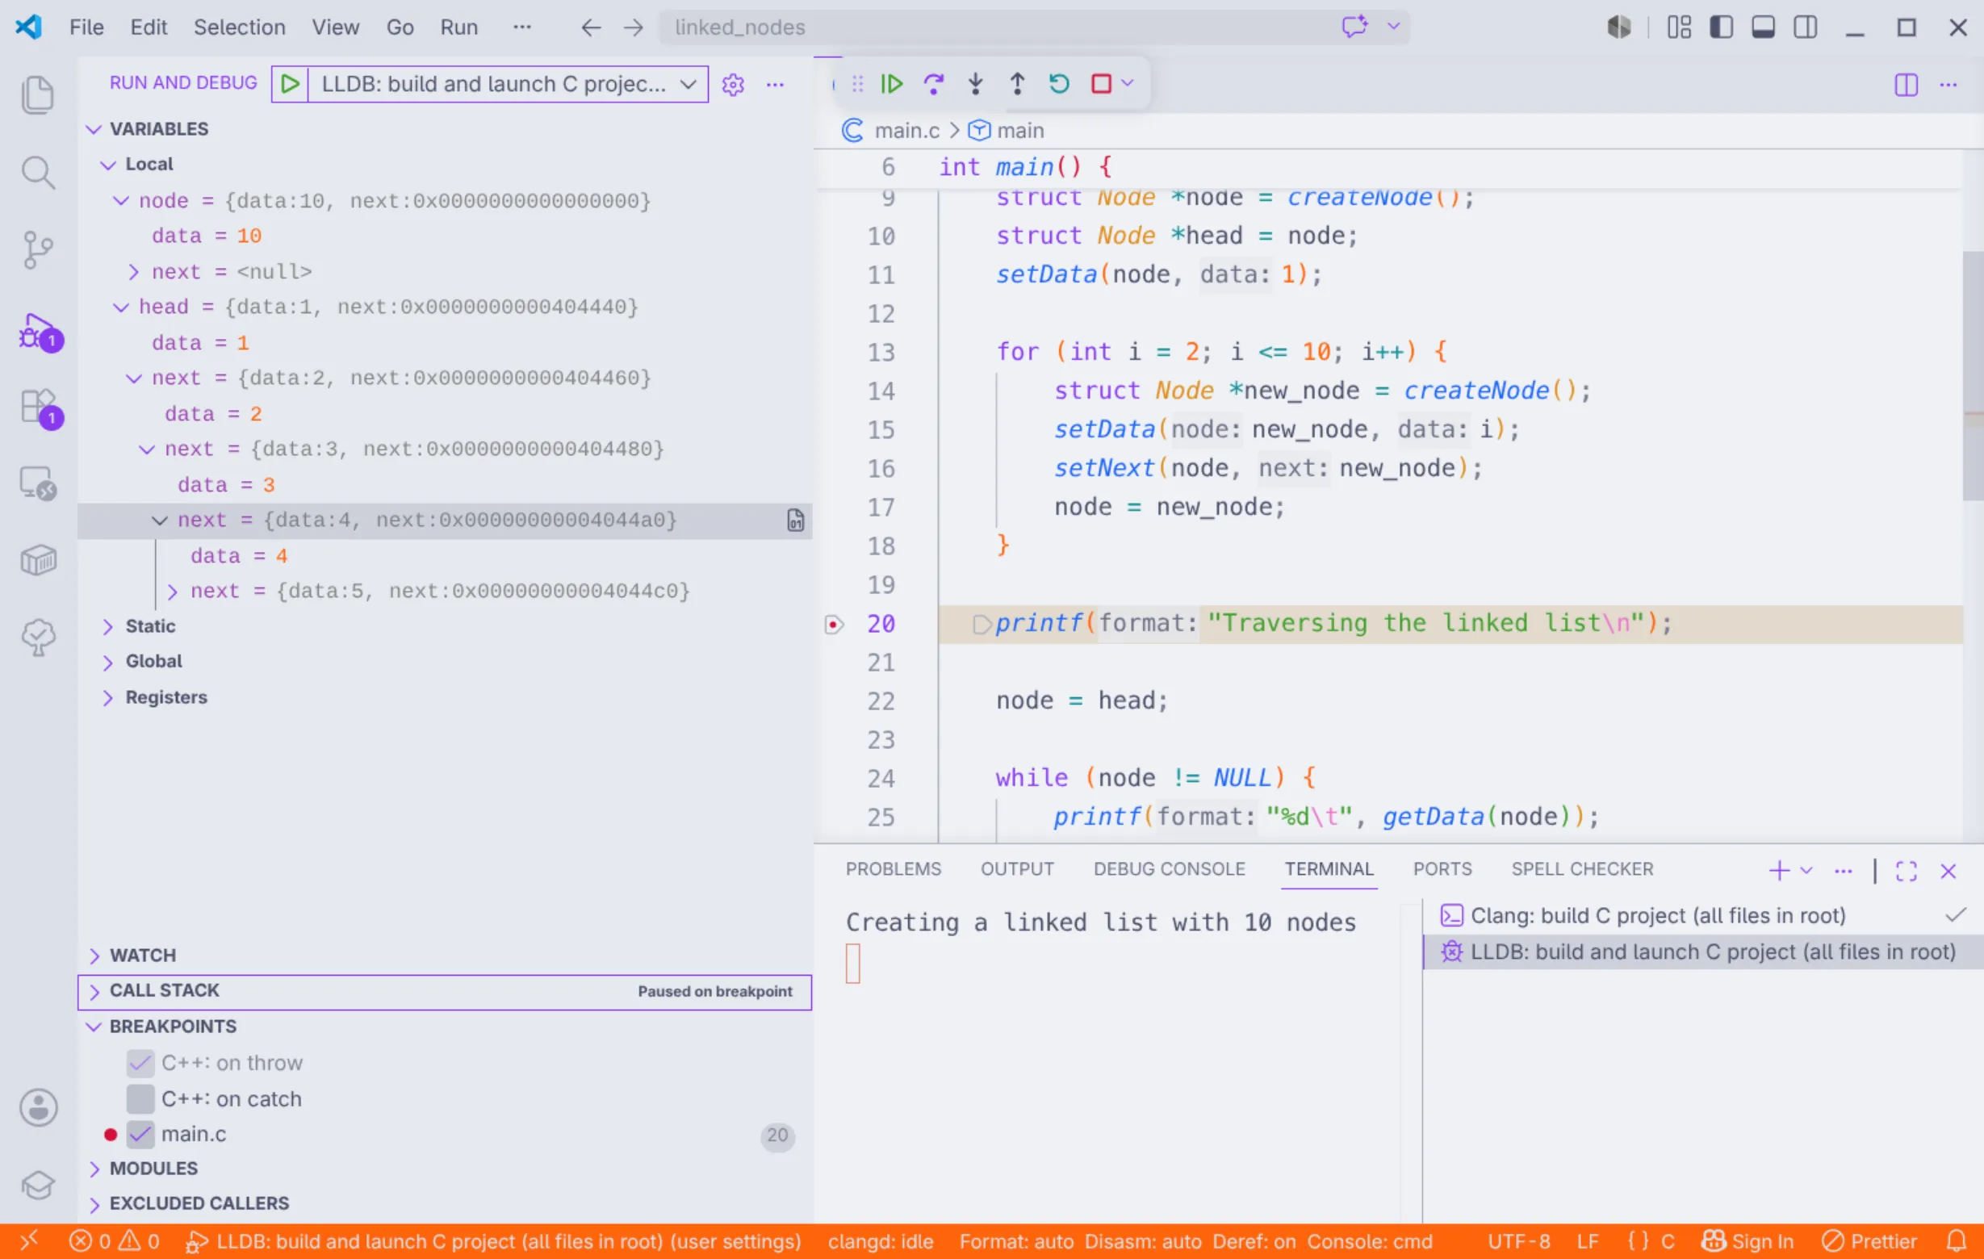Click Step Into in debug toolbar

tap(976, 84)
